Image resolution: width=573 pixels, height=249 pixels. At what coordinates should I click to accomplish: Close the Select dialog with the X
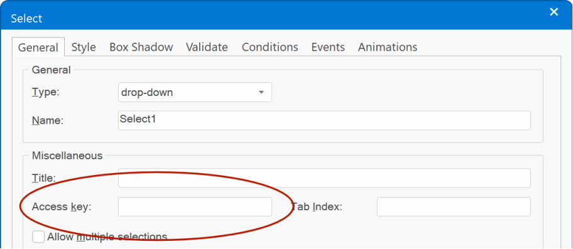(554, 13)
